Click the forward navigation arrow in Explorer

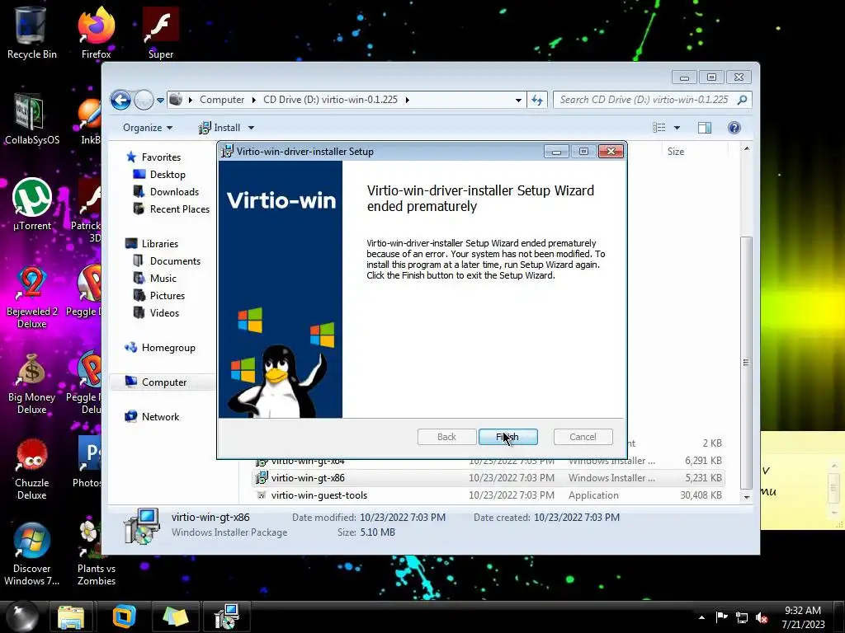pos(144,100)
